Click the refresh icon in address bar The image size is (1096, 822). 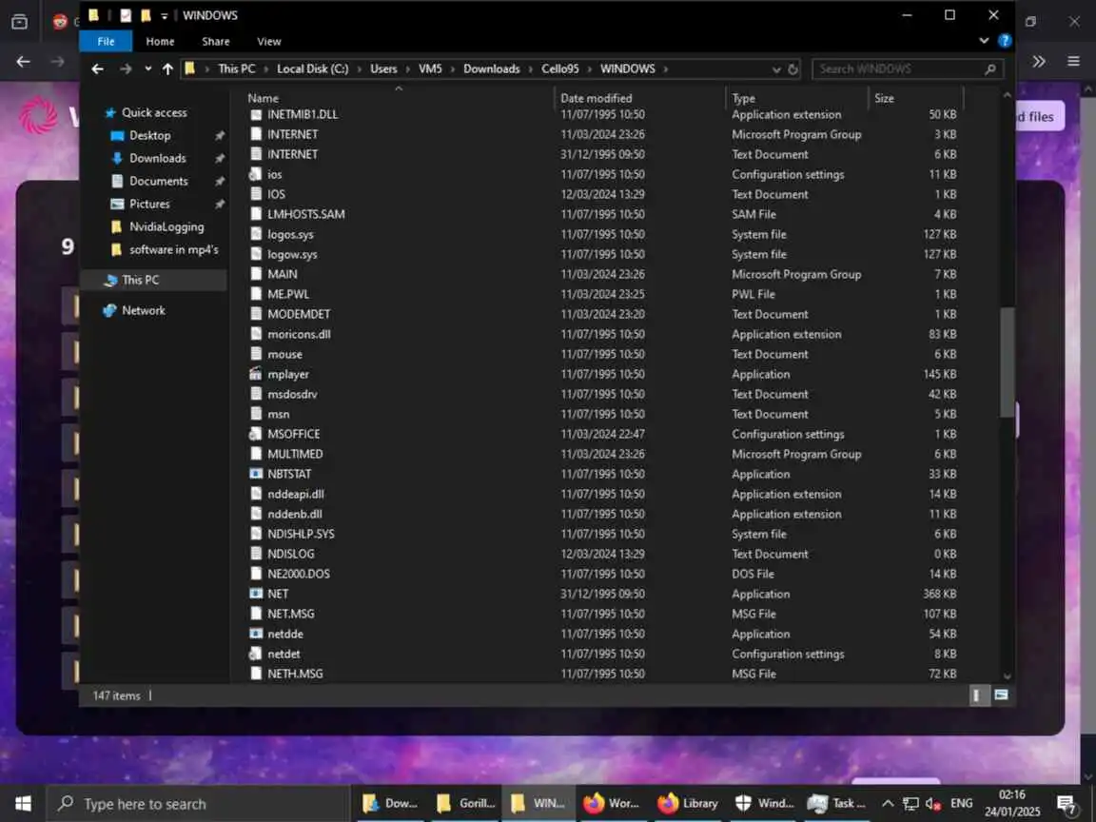tap(793, 69)
